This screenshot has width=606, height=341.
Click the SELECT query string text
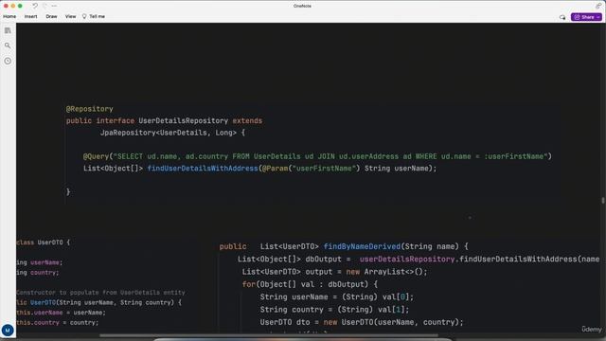pos(330,156)
